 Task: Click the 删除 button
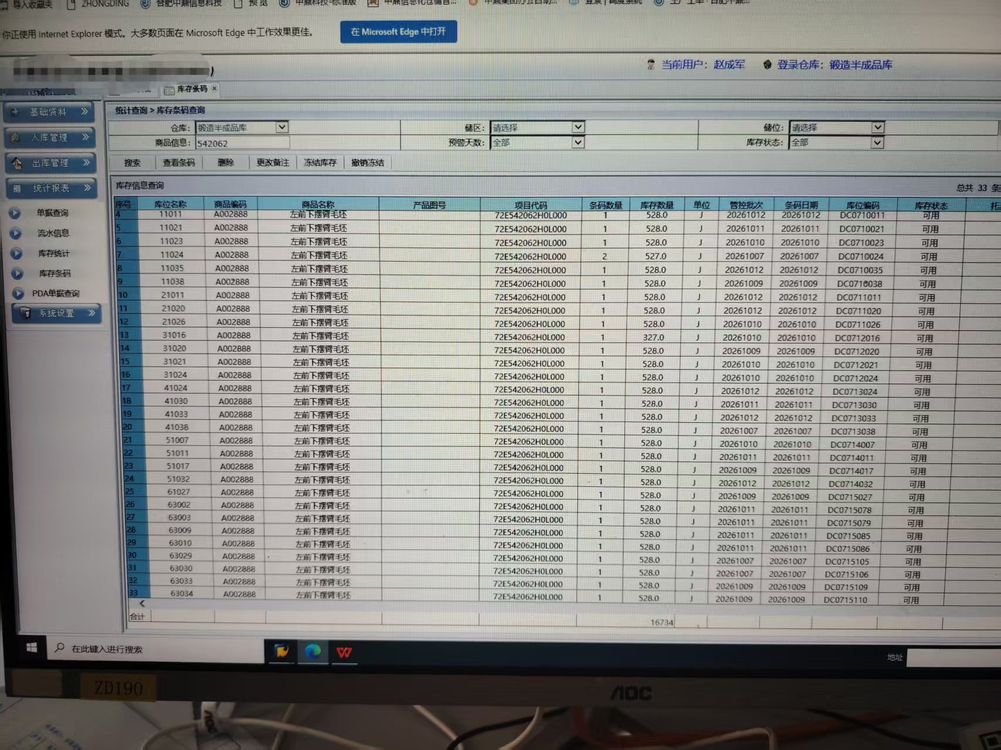[225, 162]
